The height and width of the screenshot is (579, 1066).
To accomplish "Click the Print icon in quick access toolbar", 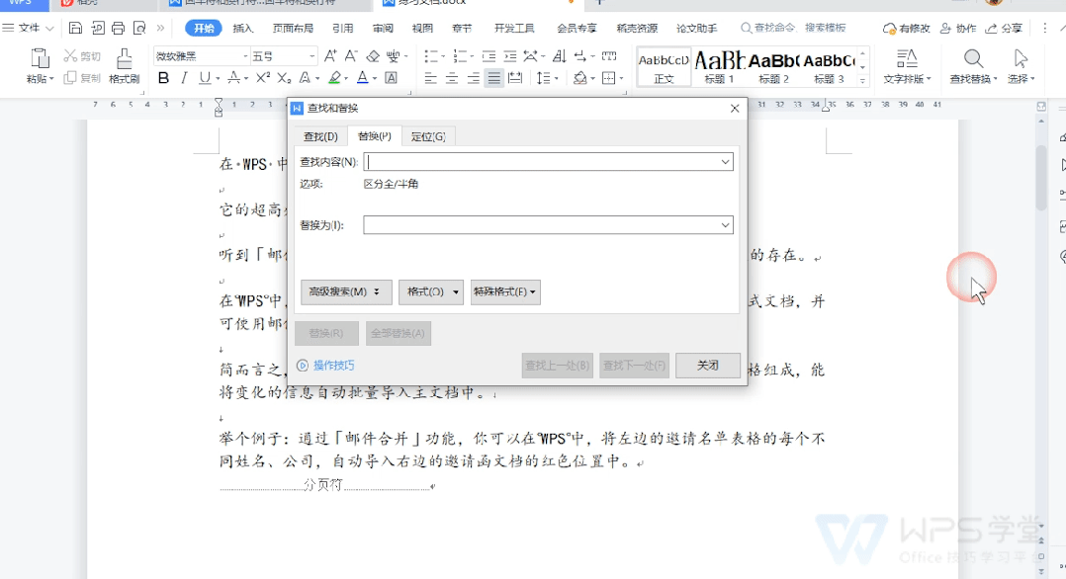I will coord(119,28).
